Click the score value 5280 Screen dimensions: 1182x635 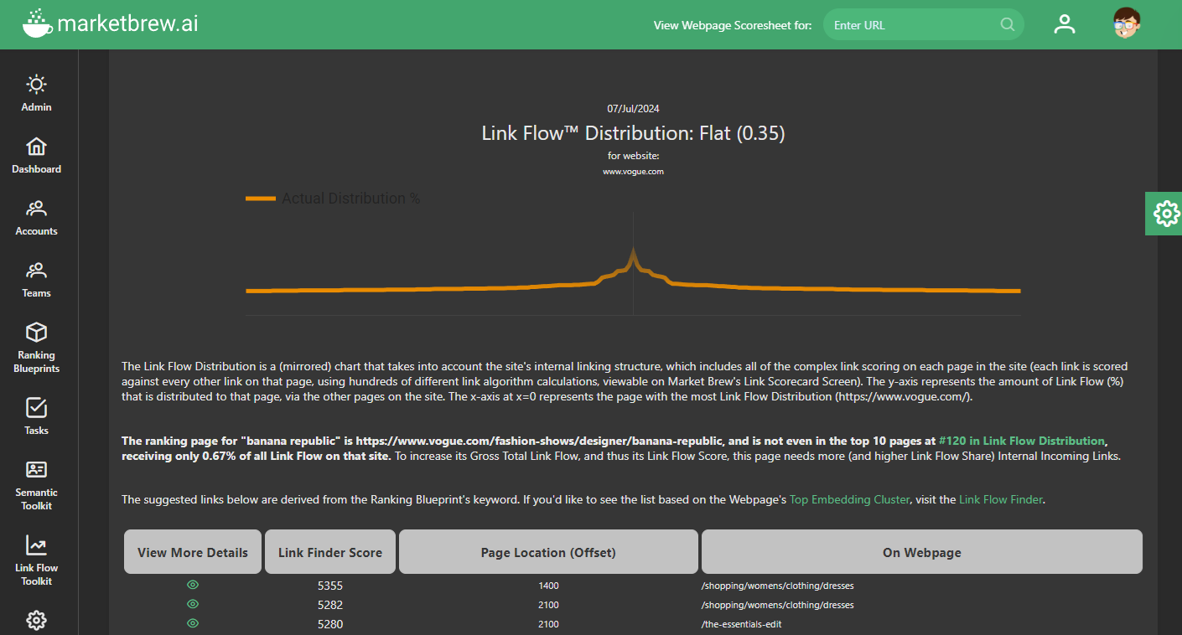tap(330, 624)
